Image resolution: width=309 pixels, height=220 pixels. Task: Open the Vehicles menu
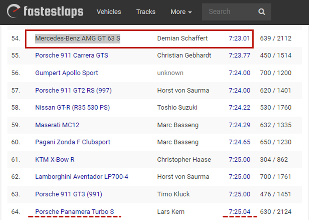tap(109, 12)
